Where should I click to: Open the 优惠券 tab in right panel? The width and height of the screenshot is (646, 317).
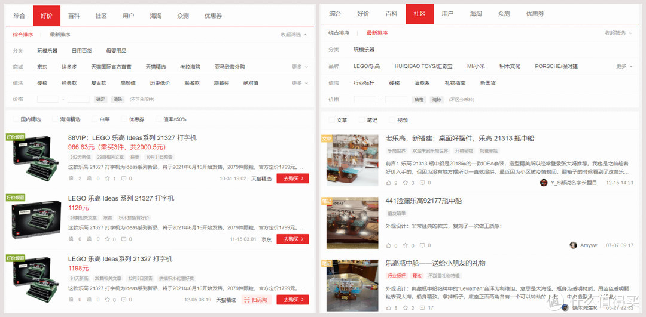(535, 14)
